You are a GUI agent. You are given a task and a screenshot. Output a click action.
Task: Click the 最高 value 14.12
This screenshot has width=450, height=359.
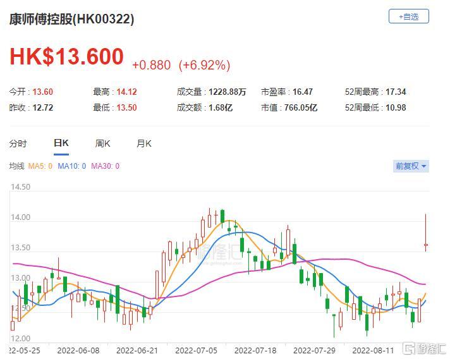[126, 92]
